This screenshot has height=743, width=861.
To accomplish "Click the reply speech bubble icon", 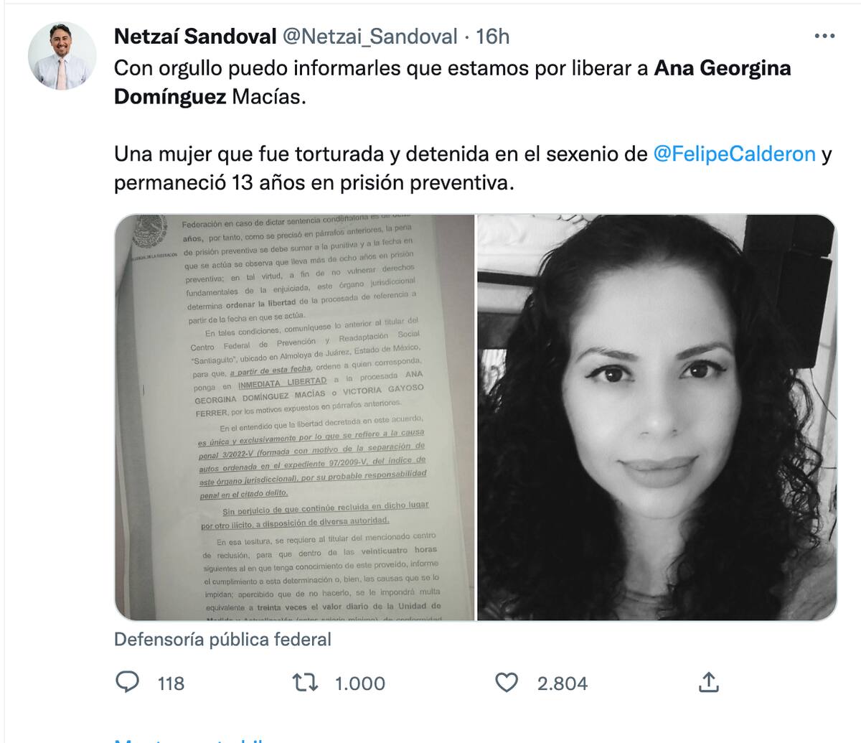I will click(x=127, y=682).
